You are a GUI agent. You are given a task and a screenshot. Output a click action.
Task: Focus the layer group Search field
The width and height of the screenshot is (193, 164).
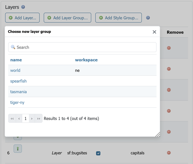tap(82, 47)
